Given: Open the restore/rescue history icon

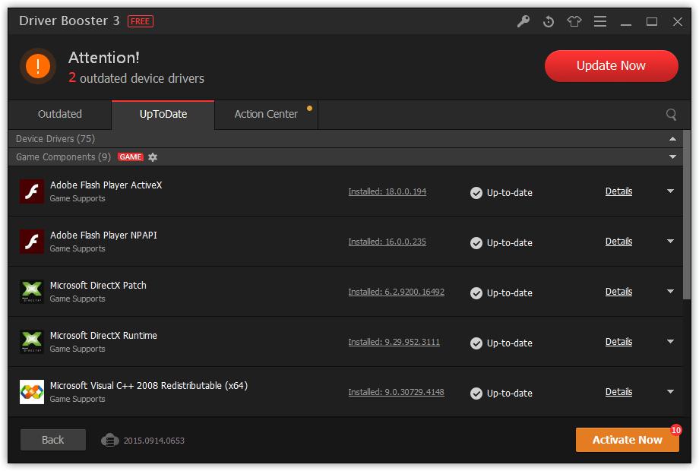Looking at the screenshot, I should click(549, 21).
